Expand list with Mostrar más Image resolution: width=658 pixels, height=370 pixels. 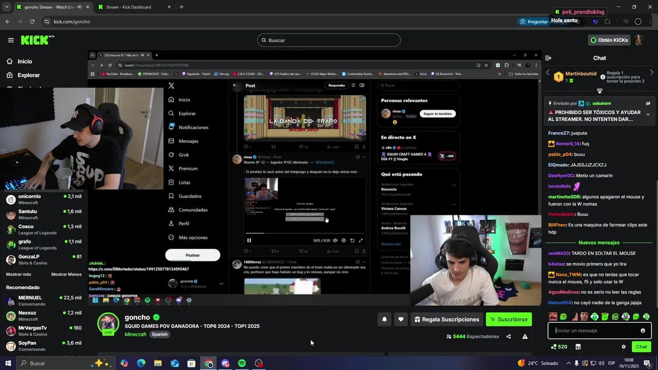(x=19, y=274)
